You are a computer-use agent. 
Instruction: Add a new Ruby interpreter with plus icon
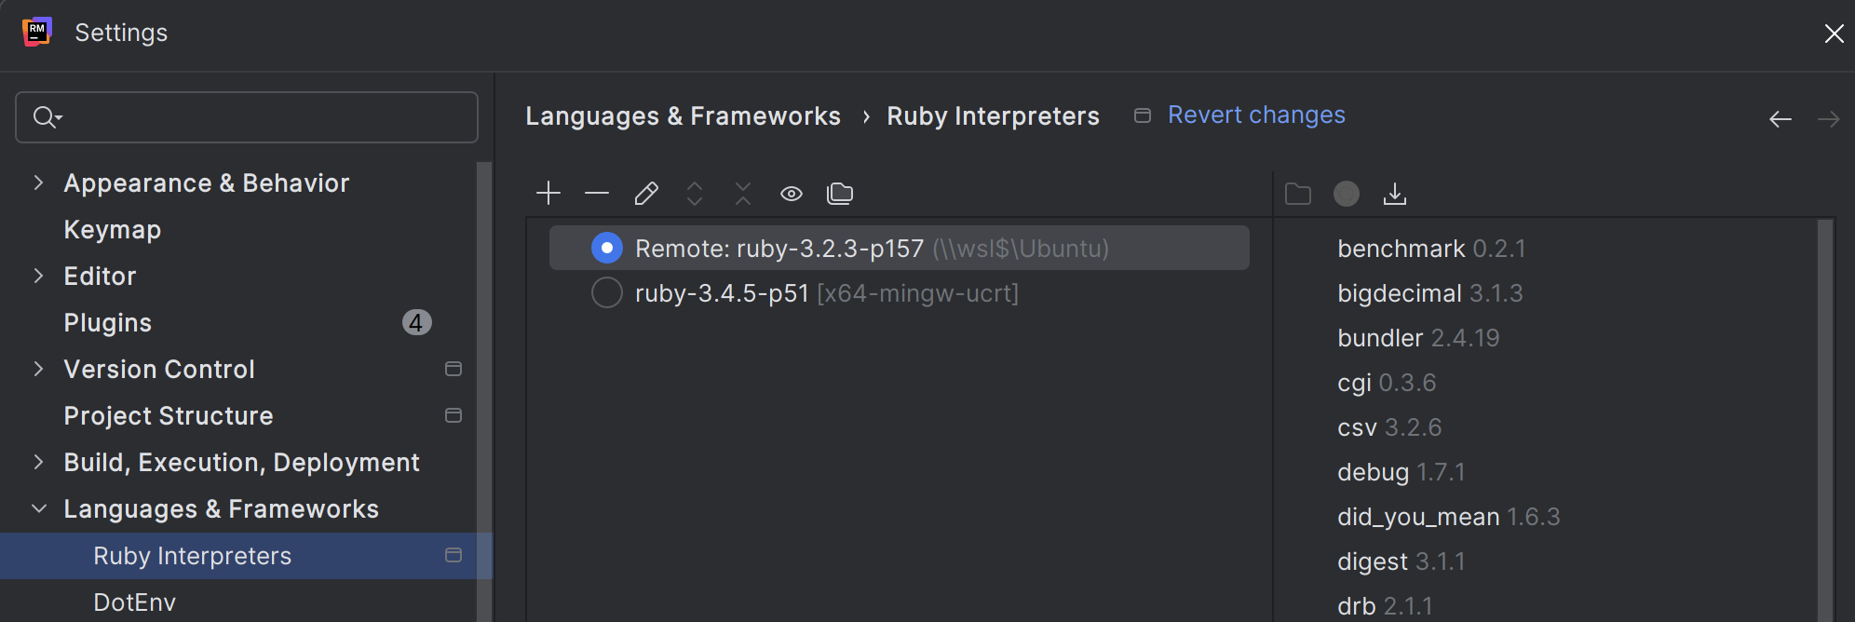pos(548,193)
